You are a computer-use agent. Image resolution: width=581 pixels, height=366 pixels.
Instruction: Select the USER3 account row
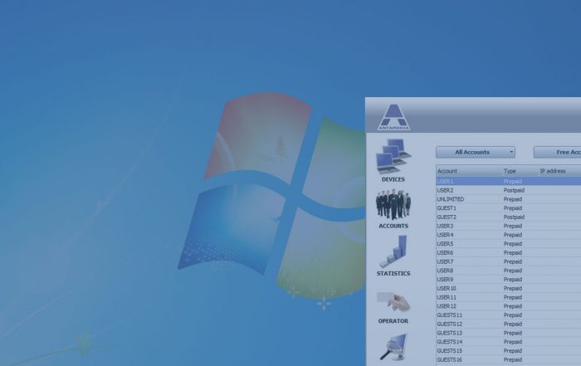click(508, 226)
